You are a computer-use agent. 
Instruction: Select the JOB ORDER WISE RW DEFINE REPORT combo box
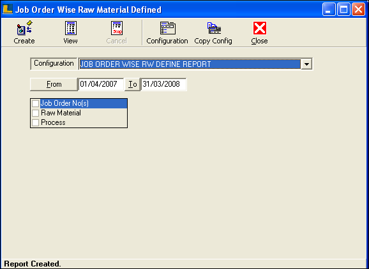point(195,64)
